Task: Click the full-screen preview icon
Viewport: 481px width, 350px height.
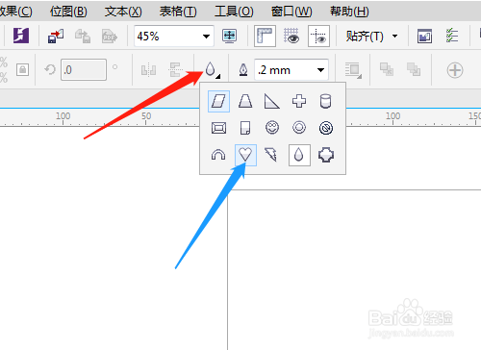Action: pos(230,36)
